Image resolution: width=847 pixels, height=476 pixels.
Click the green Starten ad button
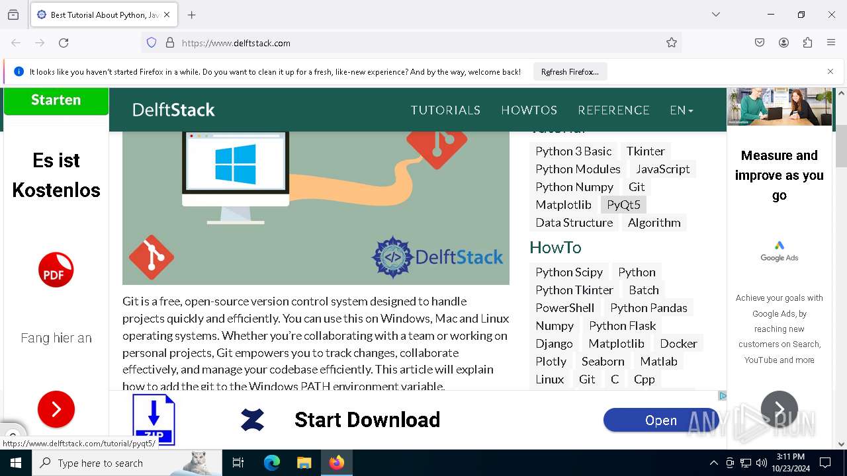point(56,100)
